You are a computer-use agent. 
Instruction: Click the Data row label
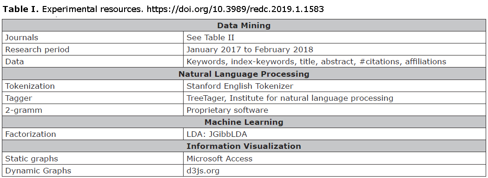point(93,61)
